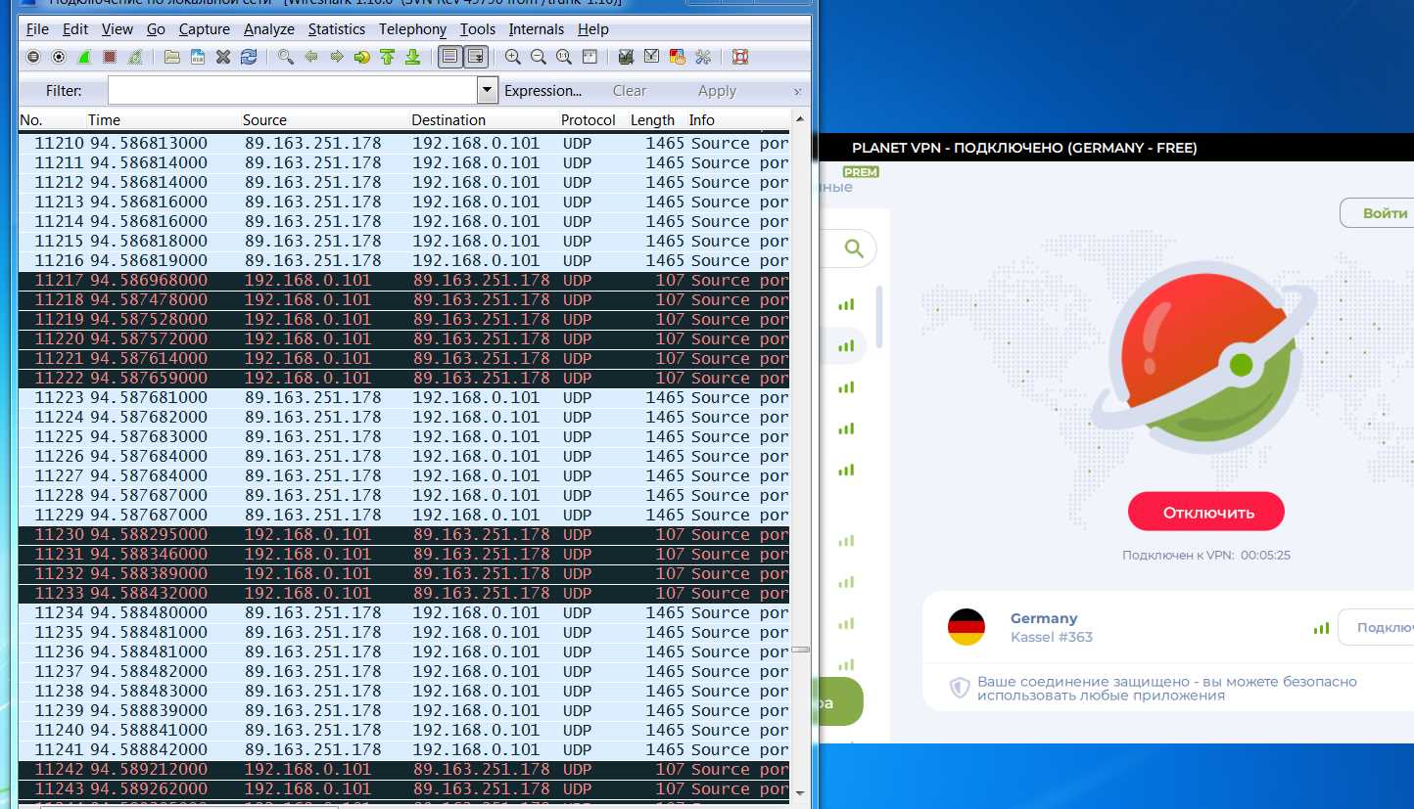Open the Internals menu

click(x=537, y=29)
